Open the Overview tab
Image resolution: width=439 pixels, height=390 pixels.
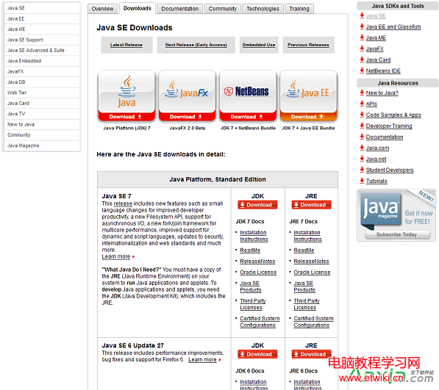[102, 9]
